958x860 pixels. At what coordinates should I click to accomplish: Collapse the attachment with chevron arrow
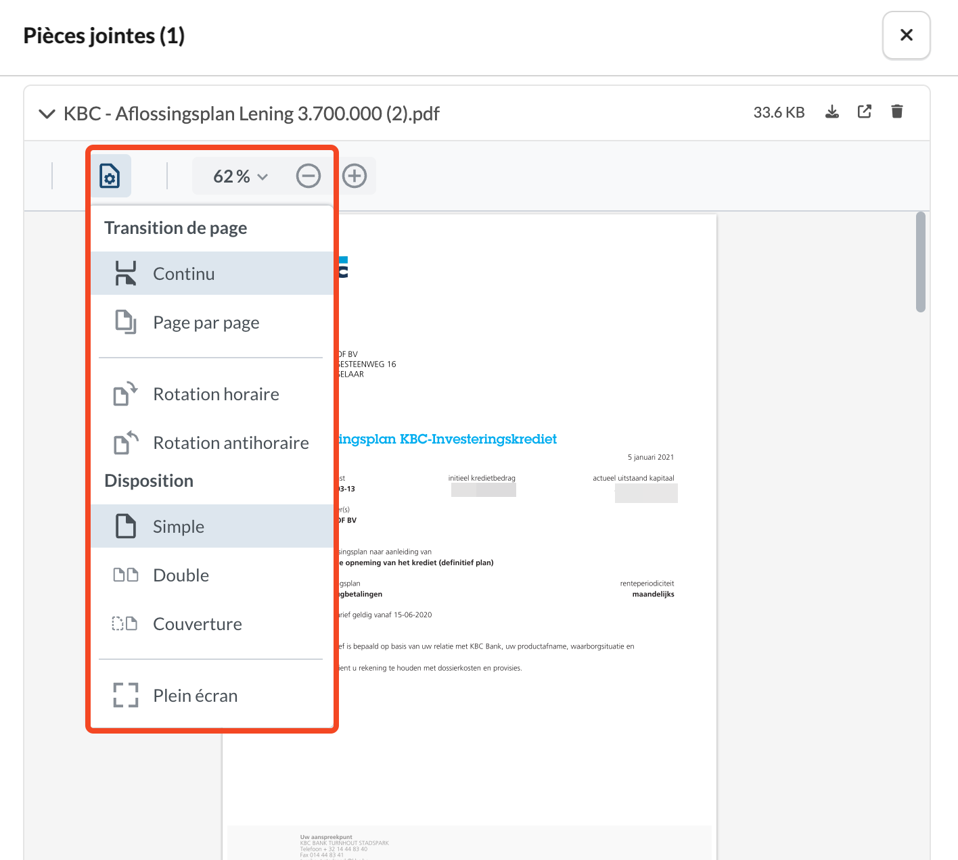click(x=47, y=114)
